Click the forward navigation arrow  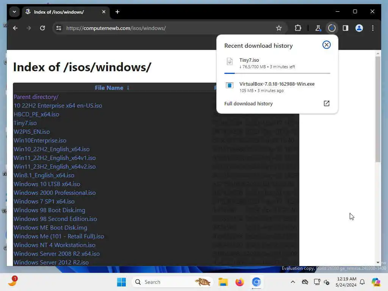coord(29,28)
